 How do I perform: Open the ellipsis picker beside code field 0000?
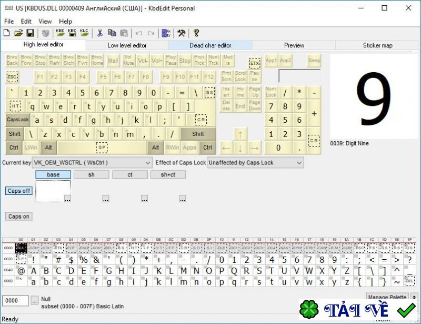click(x=35, y=300)
